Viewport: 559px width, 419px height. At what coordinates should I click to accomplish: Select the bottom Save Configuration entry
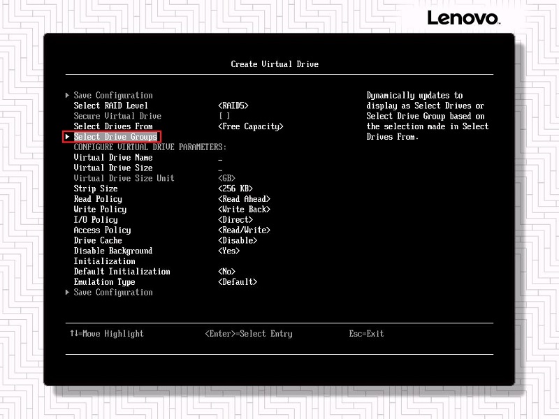(112, 292)
